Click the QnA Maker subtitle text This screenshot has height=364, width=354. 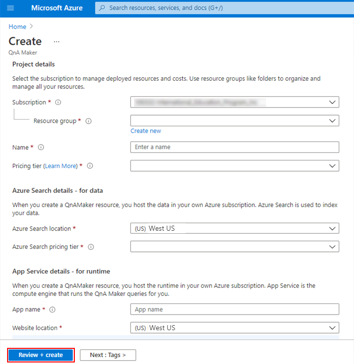coord(23,53)
